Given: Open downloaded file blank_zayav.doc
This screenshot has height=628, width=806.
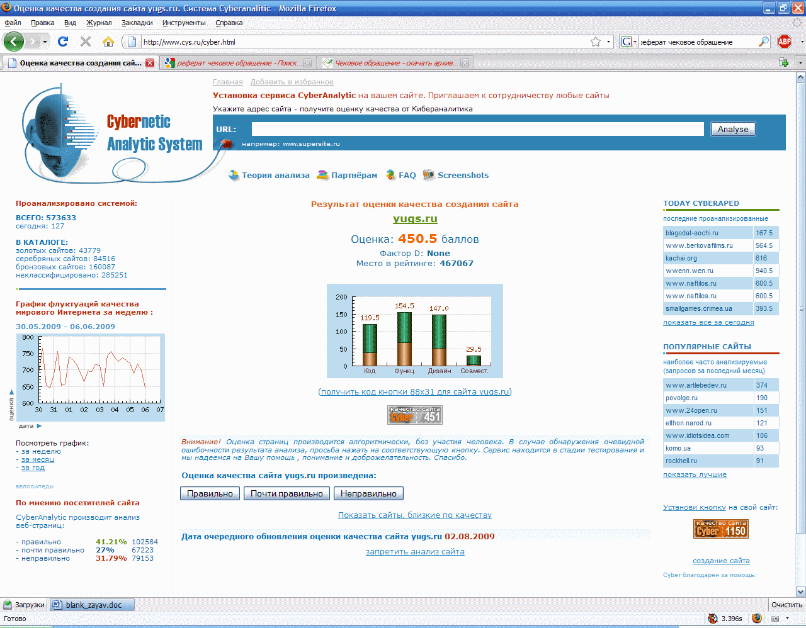Looking at the screenshot, I should coord(93,605).
